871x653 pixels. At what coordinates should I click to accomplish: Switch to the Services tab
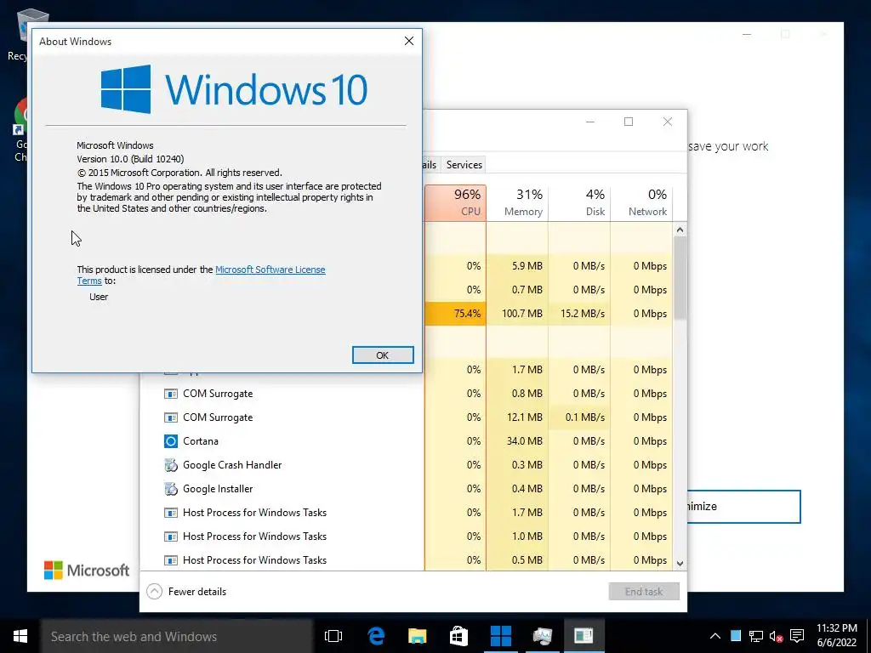pyautogui.click(x=464, y=165)
